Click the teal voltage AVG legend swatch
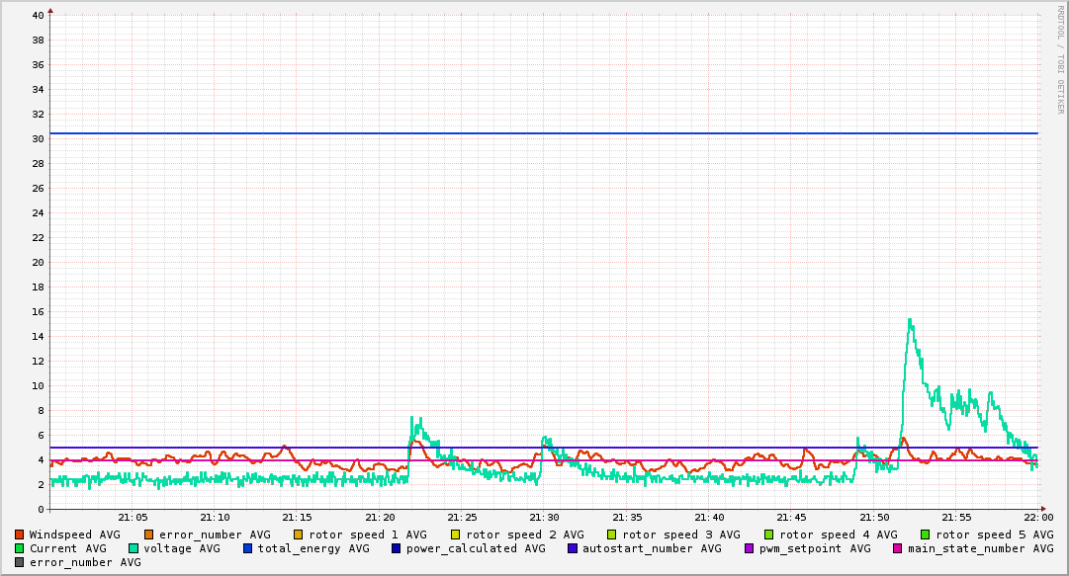 coord(134,548)
